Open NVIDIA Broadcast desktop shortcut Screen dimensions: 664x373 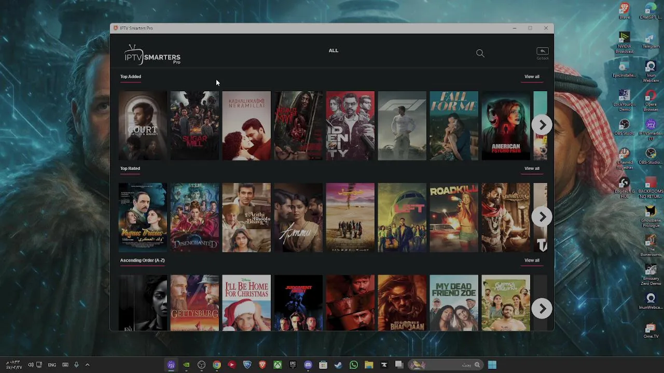coord(625,42)
